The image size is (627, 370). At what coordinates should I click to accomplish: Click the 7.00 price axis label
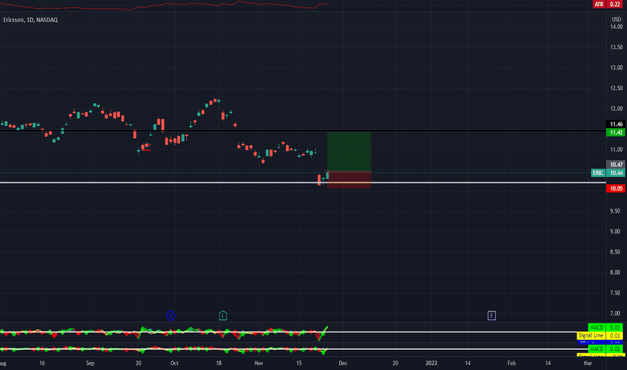[x=615, y=313]
